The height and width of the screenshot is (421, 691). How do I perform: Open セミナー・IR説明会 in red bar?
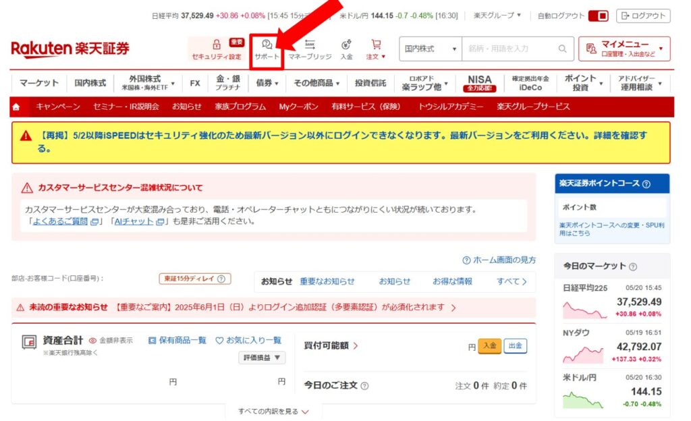(126, 107)
